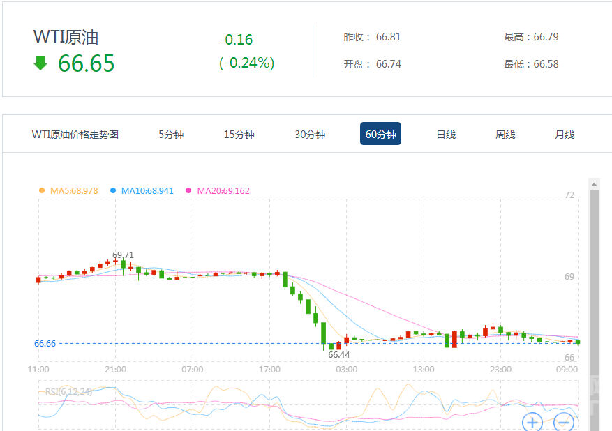Click the WTI原油价格走势图 heading
Screen dimensions: 612x431
[x=75, y=135]
